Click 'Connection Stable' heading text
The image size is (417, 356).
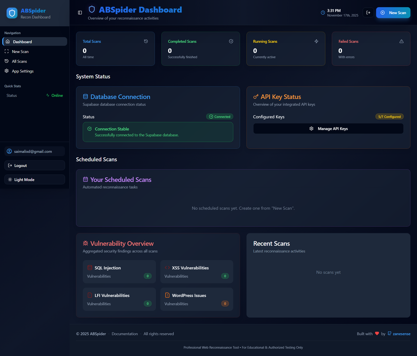coord(112,129)
